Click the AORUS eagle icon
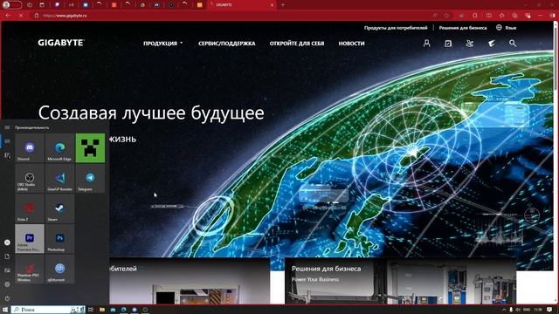Image resolution: width=559 pixels, height=314 pixels. pos(491,44)
